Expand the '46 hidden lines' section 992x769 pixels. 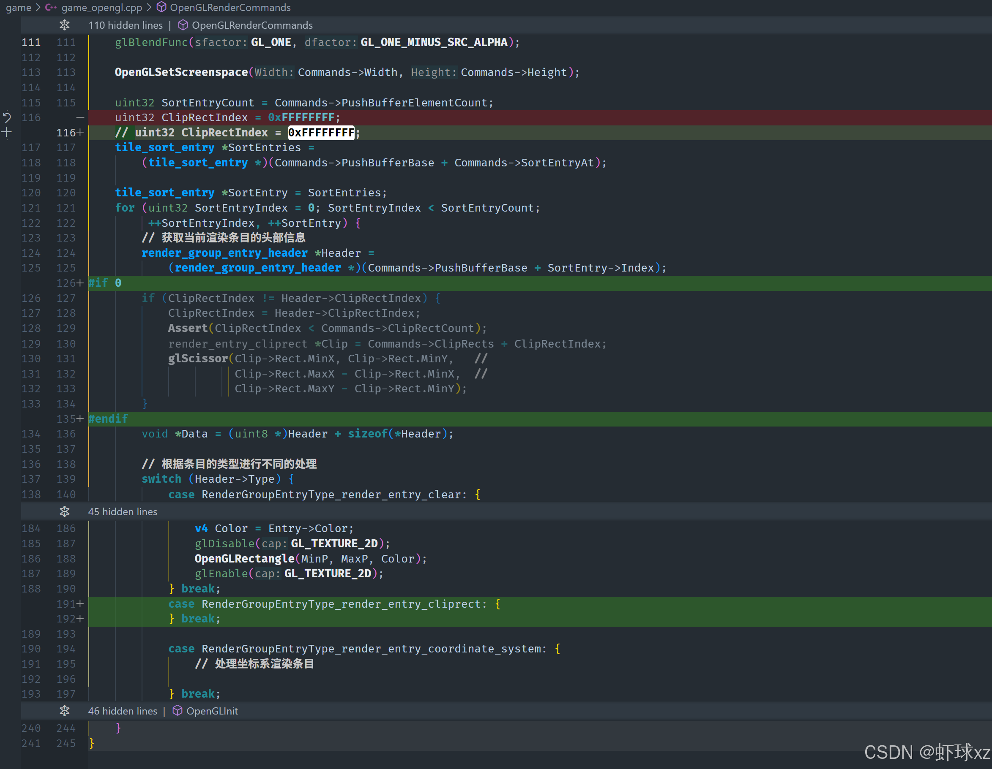(x=123, y=711)
